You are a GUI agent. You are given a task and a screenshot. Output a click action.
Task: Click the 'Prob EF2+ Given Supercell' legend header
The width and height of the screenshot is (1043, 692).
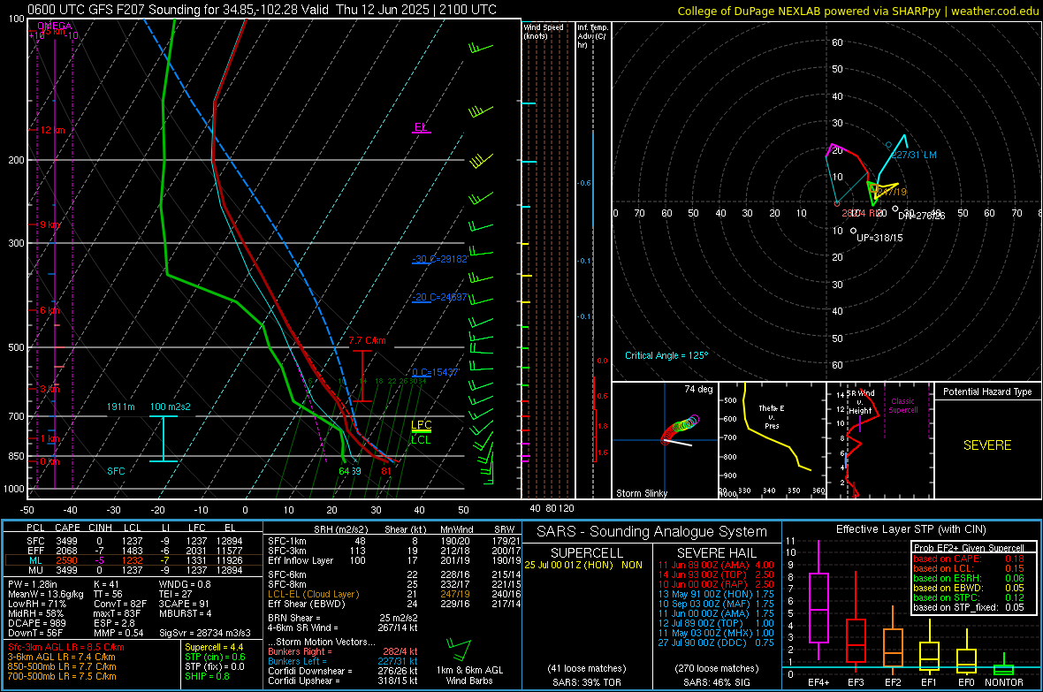pyautogui.click(x=969, y=548)
